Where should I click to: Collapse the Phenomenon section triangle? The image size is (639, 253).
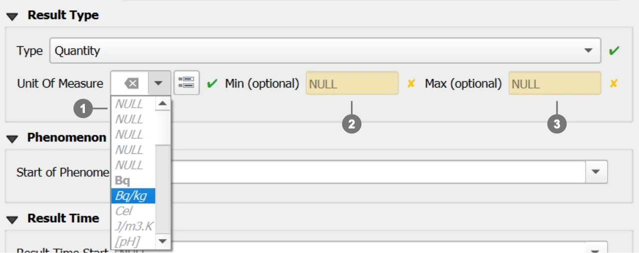click(x=12, y=138)
